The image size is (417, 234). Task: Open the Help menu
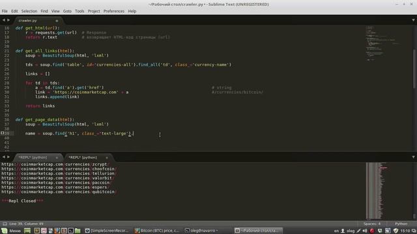pos(132,11)
